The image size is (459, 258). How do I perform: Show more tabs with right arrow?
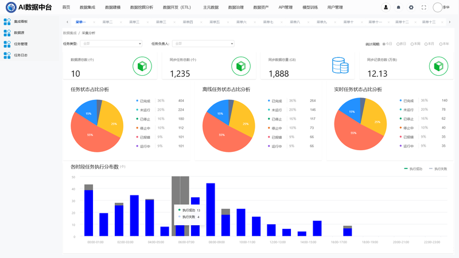[450, 22]
